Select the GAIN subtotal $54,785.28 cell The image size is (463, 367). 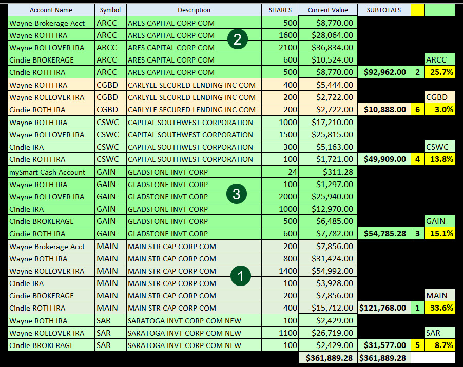point(384,234)
